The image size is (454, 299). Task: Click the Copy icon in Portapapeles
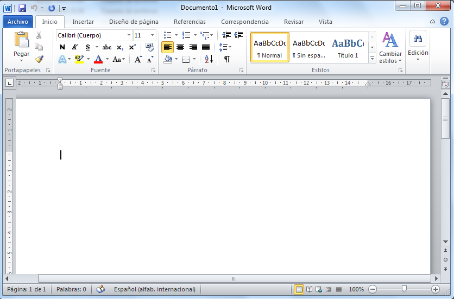click(x=39, y=47)
